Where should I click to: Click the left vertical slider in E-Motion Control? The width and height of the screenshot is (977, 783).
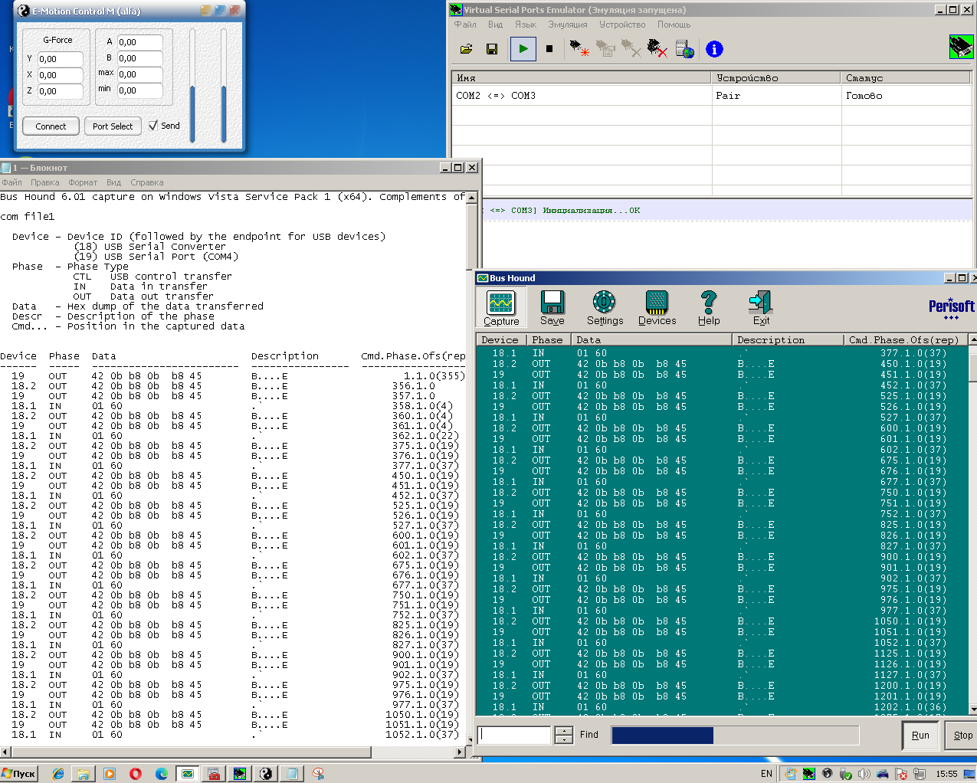(192, 86)
